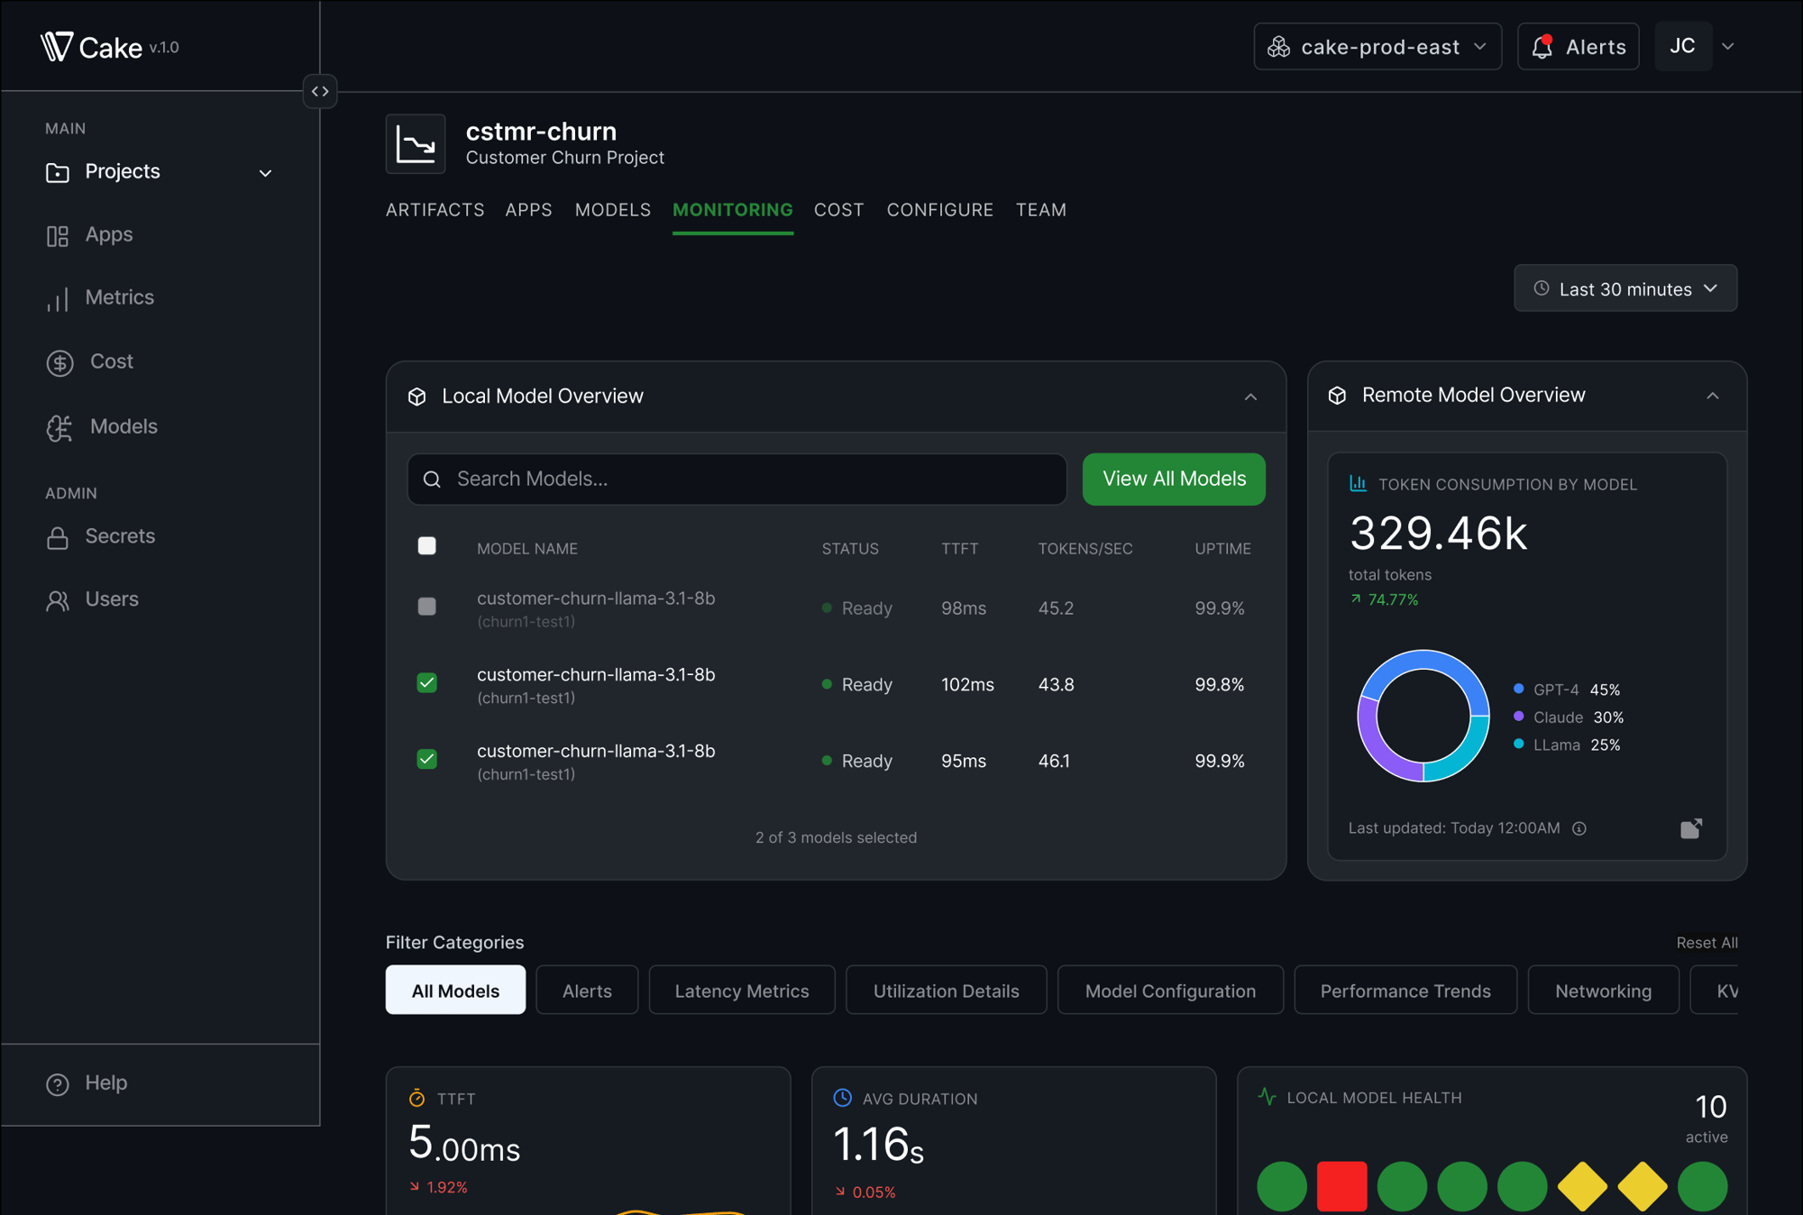
Task: Click Reset All filter link
Action: 1707,942
